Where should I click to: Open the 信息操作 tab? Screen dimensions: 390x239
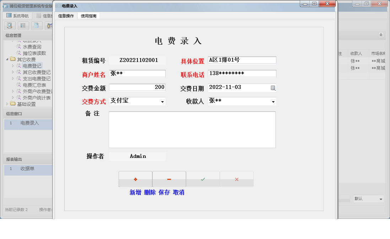[66, 16]
